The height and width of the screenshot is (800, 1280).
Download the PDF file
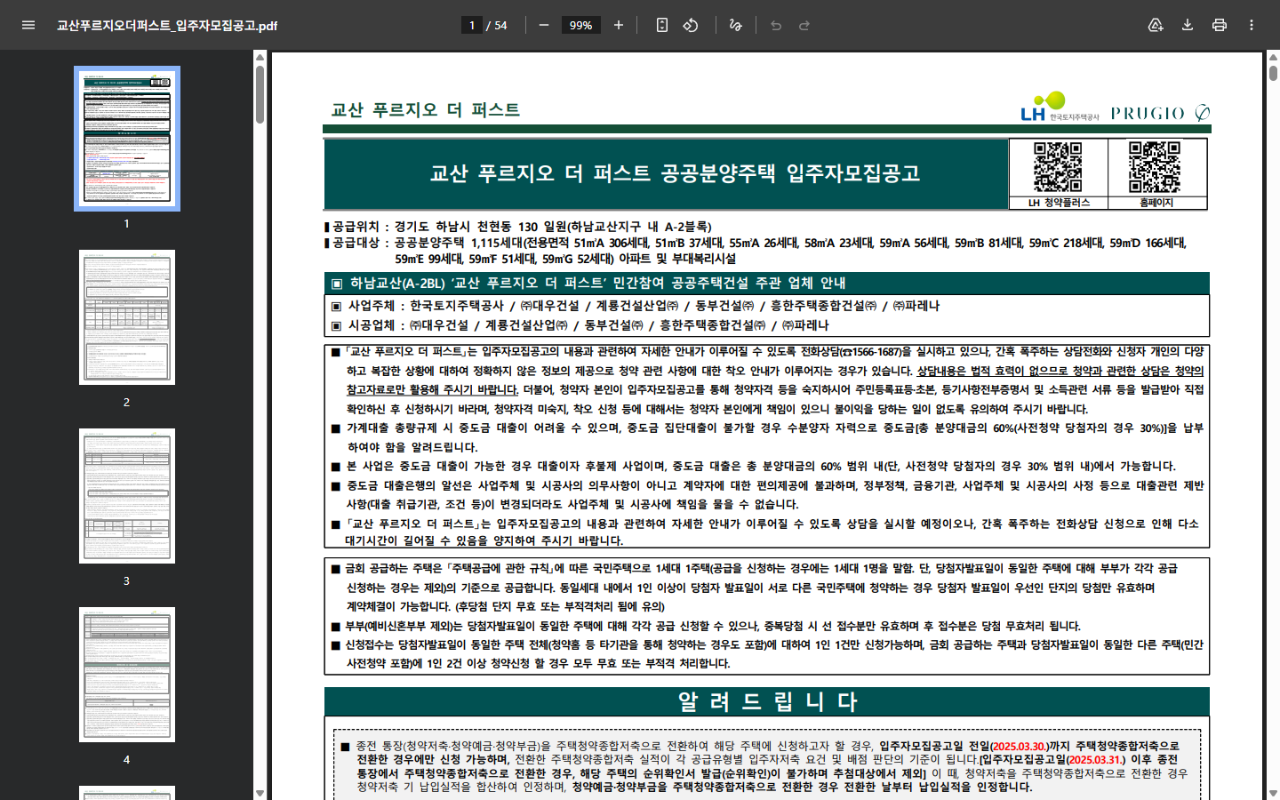click(1188, 25)
